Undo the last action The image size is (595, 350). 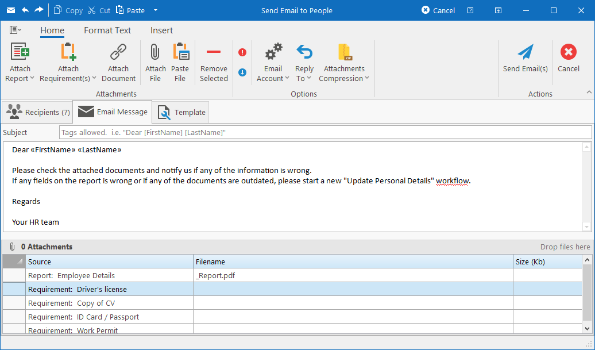25,10
